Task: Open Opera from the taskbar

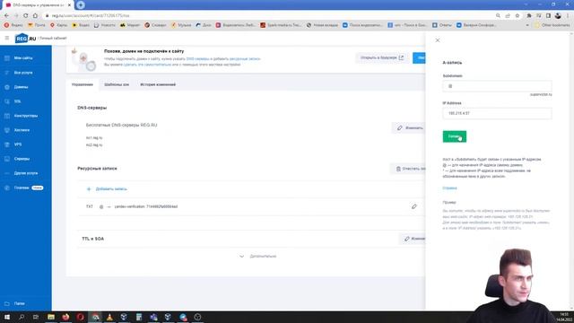Action: tap(80, 317)
